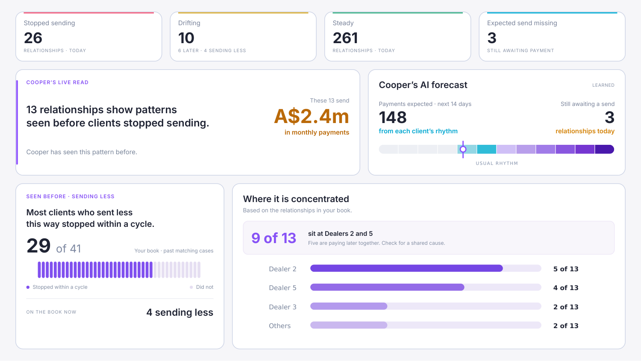Click the 148 payments expected number

393,117
